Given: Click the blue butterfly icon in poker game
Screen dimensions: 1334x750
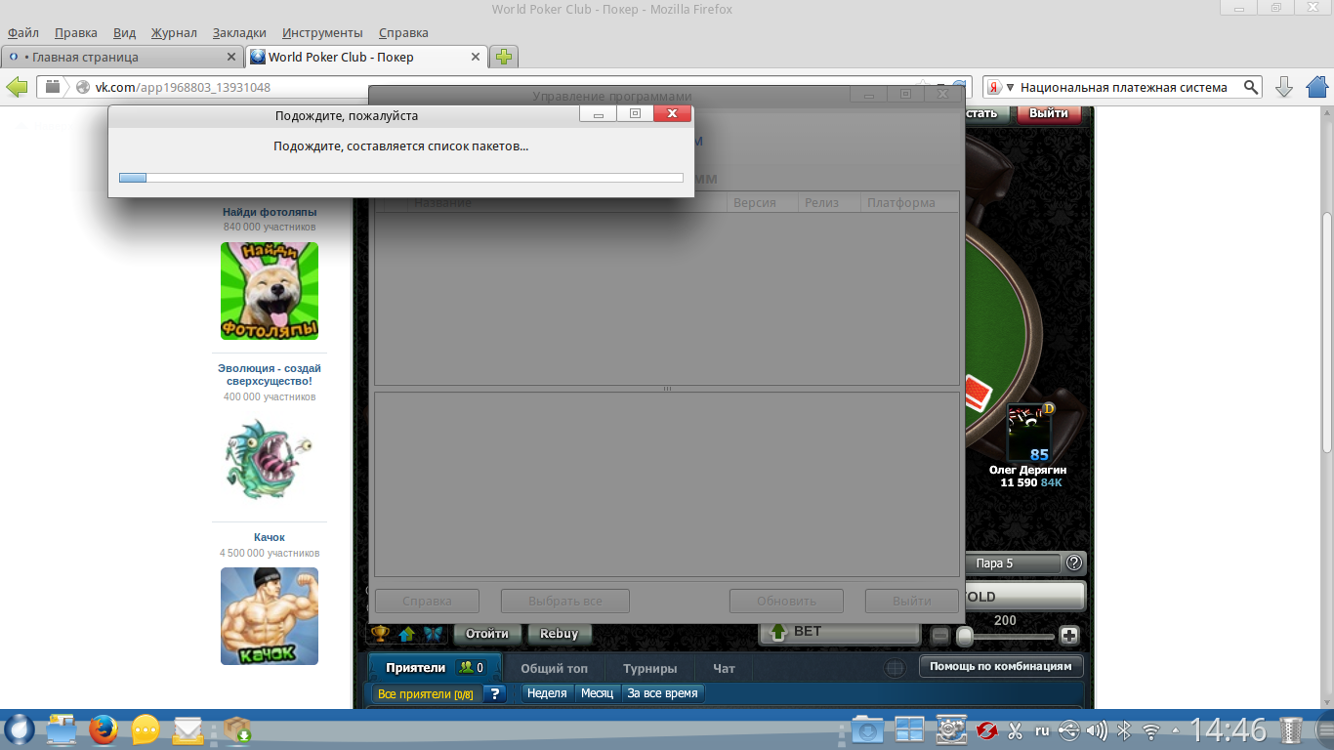Looking at the screenshot, I should coord(433,634).
